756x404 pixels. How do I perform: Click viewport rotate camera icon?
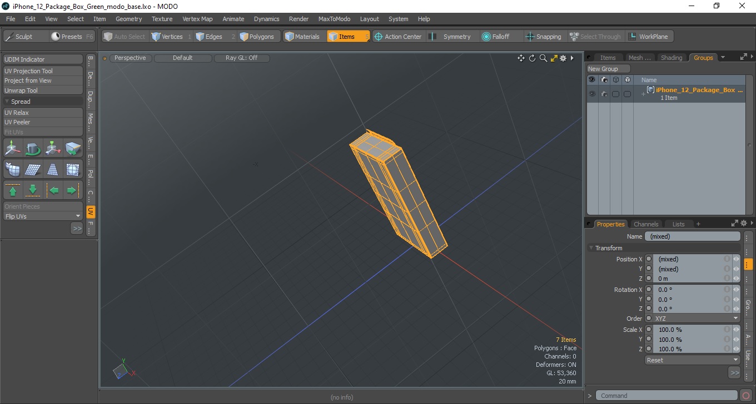click(x=532, y=58)
